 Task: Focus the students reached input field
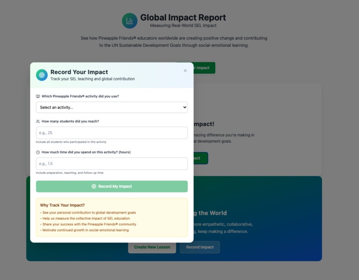pyautogui.click(x=112, y=133)
